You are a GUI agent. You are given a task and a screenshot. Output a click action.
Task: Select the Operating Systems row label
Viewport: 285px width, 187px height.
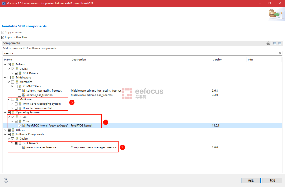pyautogui.click(x=28, y=112)
